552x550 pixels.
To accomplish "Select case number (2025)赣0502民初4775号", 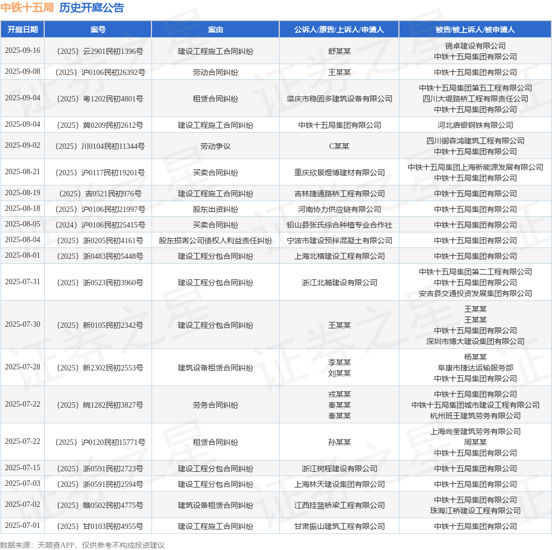I will (100, 506).
